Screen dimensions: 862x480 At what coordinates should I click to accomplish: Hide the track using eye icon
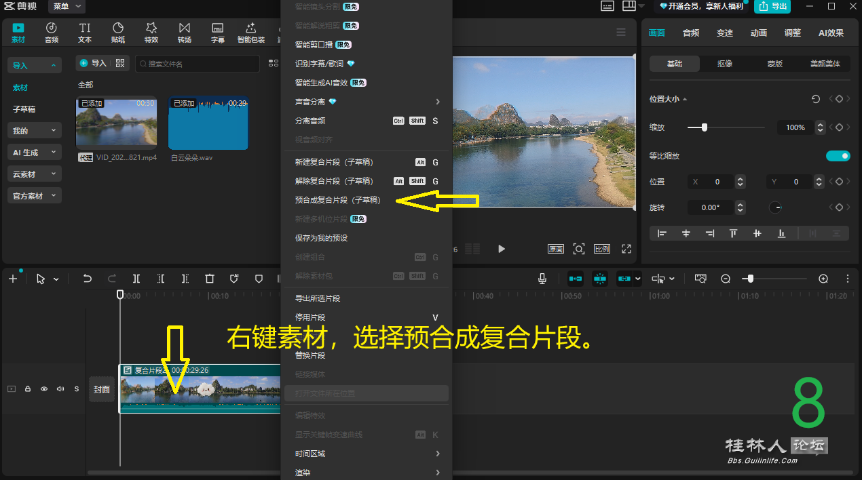click(44, 389)
